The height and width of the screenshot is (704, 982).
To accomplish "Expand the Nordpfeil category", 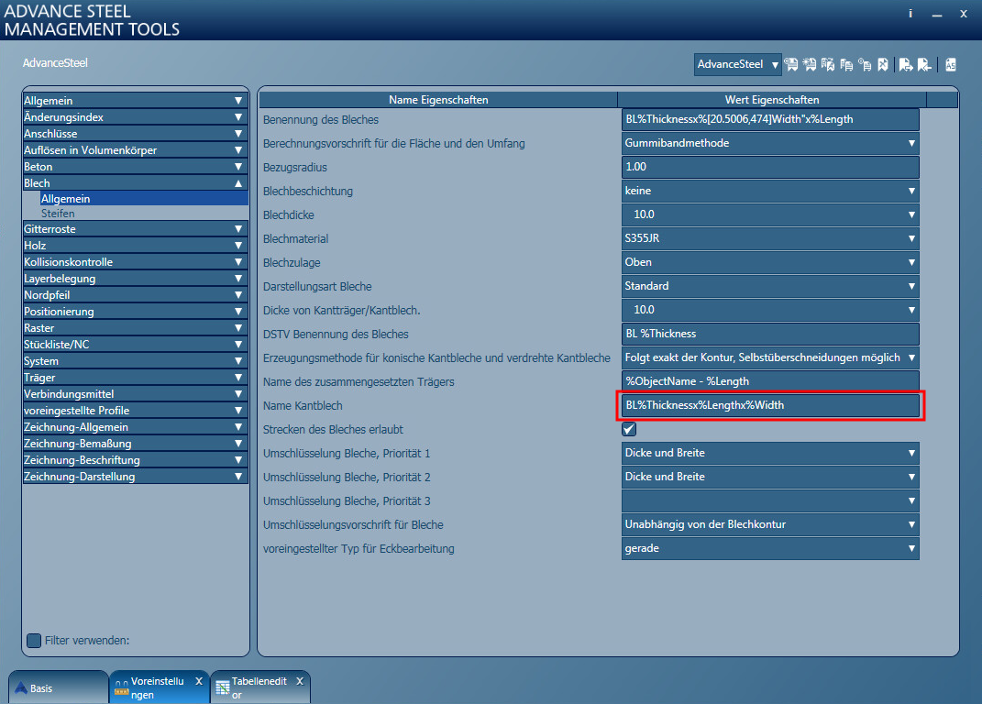I will 136,295.
